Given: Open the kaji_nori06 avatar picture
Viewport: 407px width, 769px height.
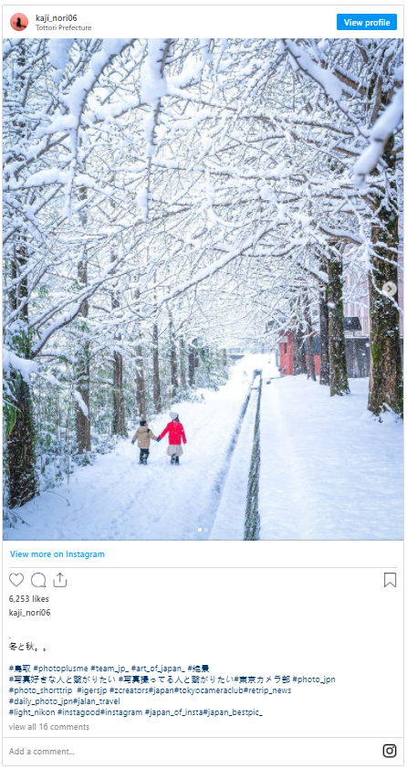Looking at the screenshot, I should [19, 22].
